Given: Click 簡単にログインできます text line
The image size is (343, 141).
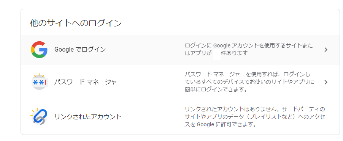Looking at the screenshot, I should point(216,89).
